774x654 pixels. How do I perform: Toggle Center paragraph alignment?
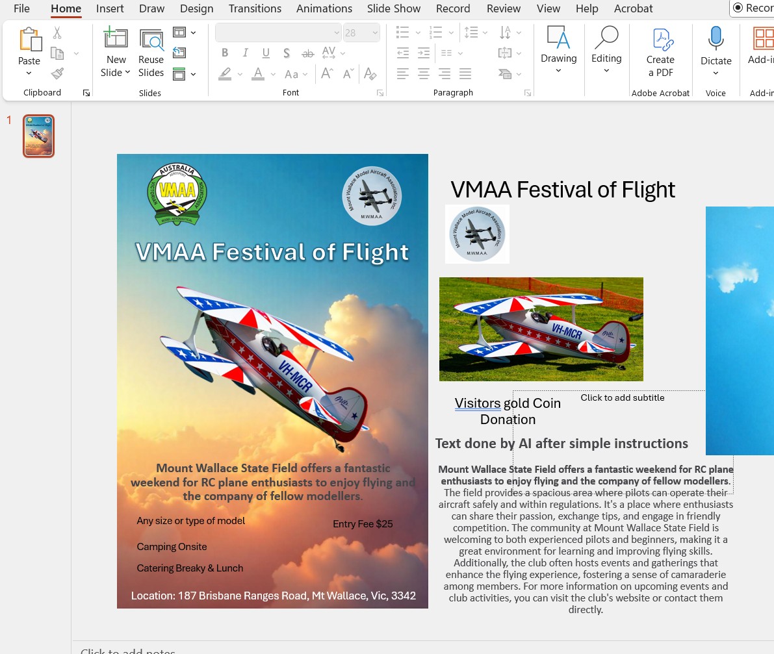(424, 74)
